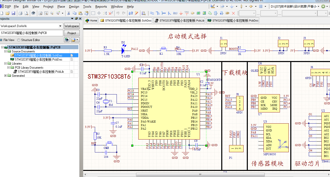The height and width of the screenshot is (177, 330).
Task: Zoom to a selected area
Action: 46,13
